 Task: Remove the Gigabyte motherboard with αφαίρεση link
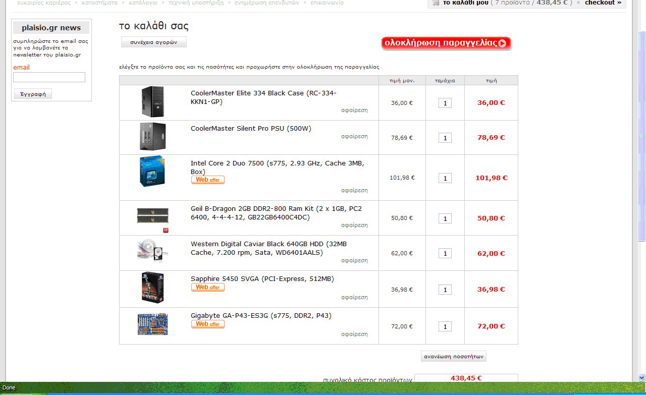(354, 334)
